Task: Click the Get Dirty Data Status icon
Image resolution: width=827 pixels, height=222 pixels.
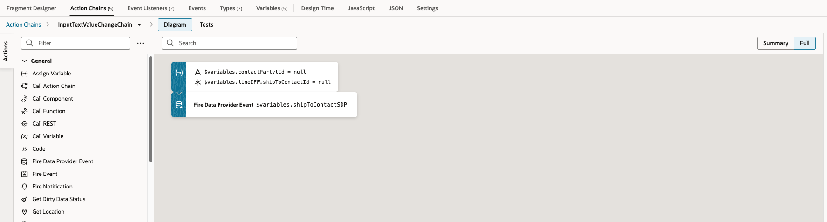Action: click(x=25, y=199)
